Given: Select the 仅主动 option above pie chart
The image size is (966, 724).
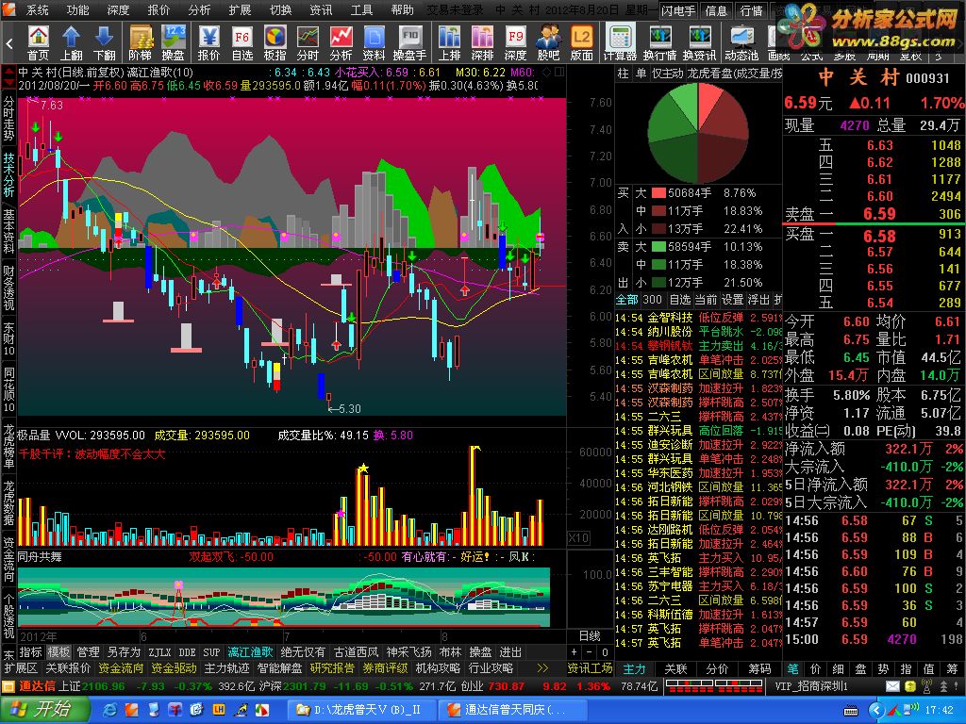Looking at the screenshot, I should (x=668, y=74).
